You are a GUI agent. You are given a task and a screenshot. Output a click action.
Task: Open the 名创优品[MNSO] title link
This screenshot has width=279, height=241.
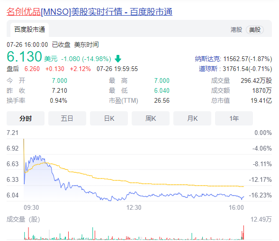[90, 12]
